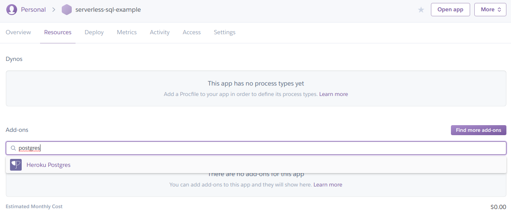
Task: Open the Settings tab
Action: (224, 32)
